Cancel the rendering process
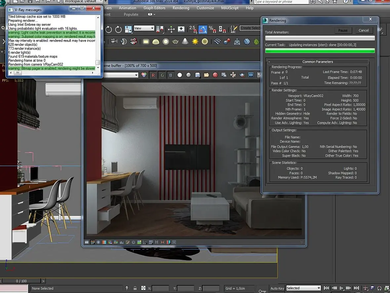 (x=364, y=30)
